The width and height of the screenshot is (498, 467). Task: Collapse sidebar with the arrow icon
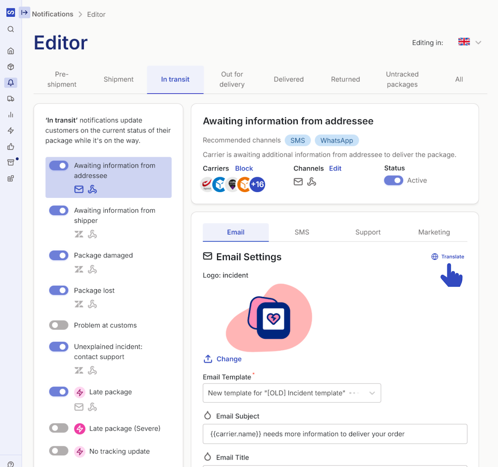pos(25,12)
